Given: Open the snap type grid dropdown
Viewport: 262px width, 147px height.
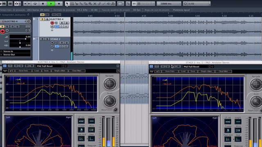Looking at the screenshot, I should click(146, 4).
